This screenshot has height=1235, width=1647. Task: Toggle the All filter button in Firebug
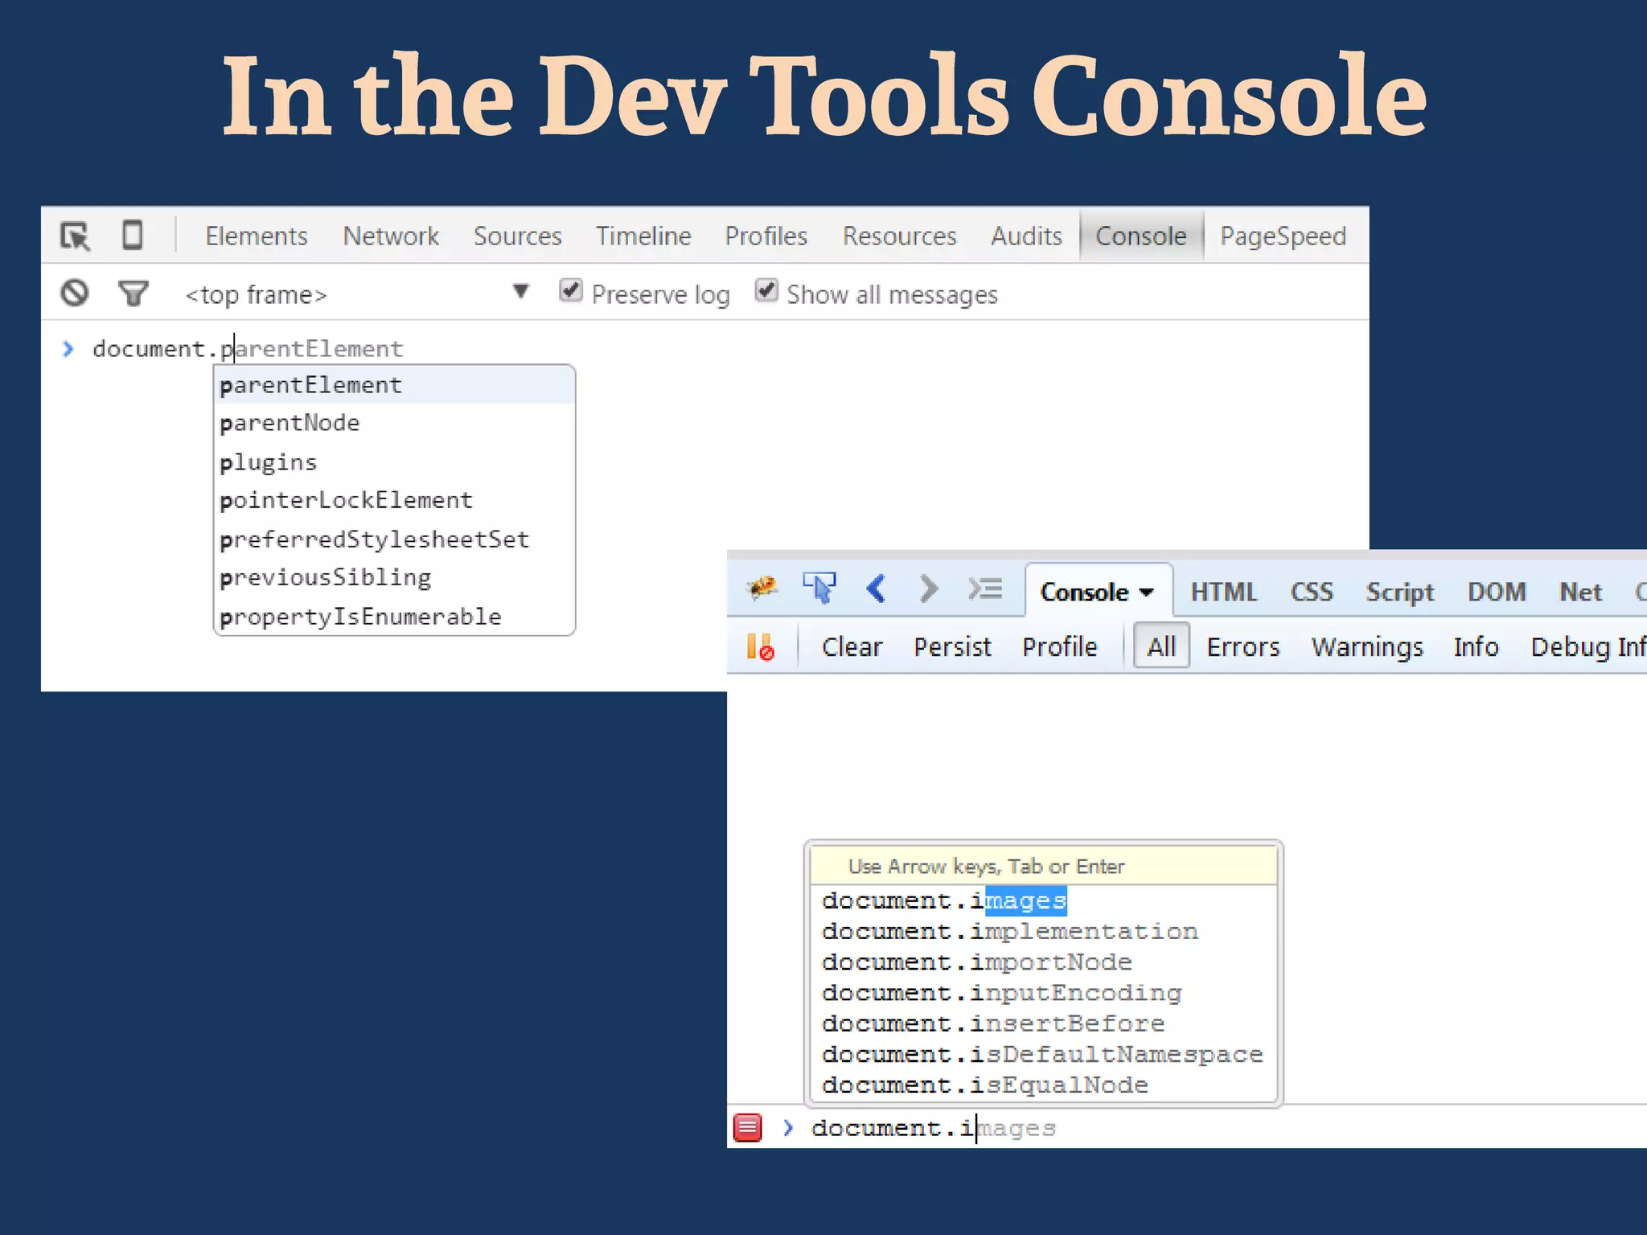[1161, 646]
